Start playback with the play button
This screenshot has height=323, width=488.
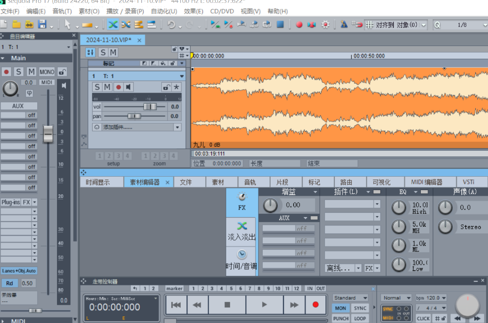[x=264, y=305]
